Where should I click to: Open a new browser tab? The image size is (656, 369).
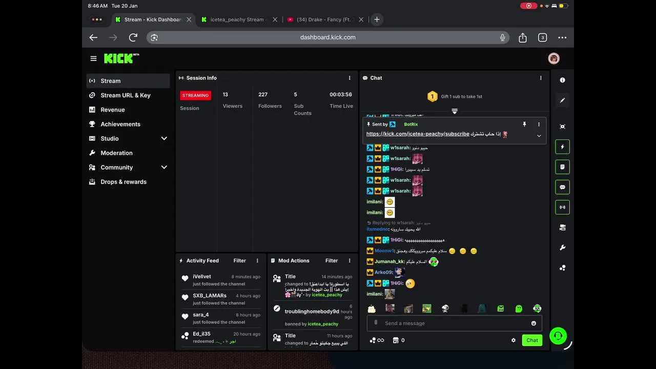click(x=377, y=19)
